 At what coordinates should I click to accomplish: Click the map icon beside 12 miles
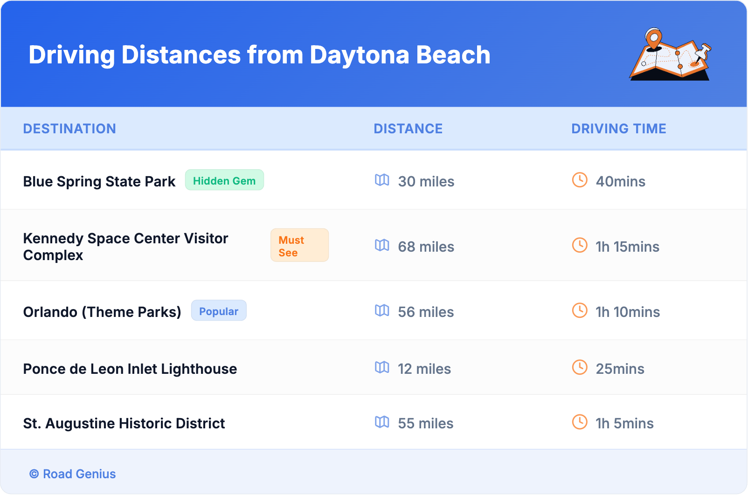[382, 367]
